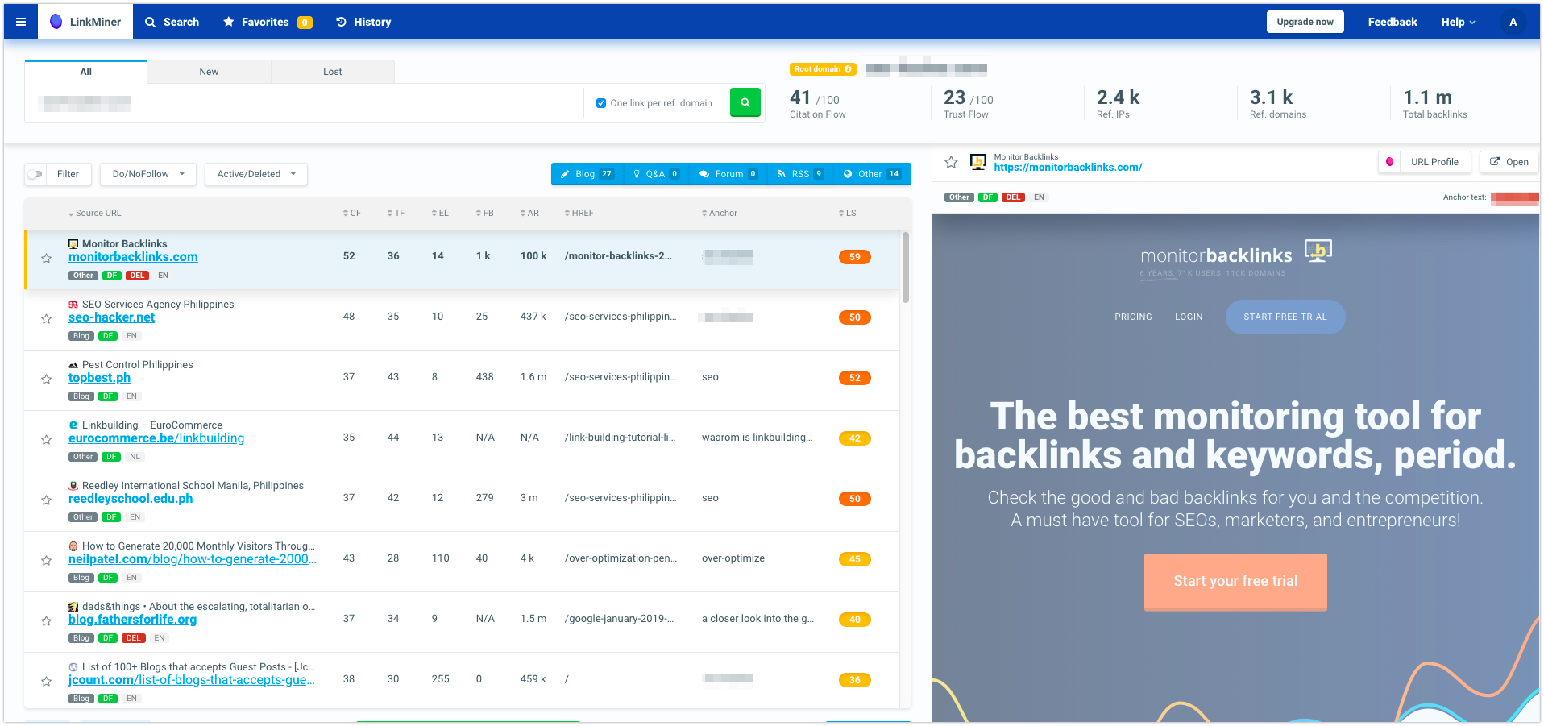This screenshot has height=726, width=1544.
Task: Click the Upgrade now button
Action: tap(1305, 22)
